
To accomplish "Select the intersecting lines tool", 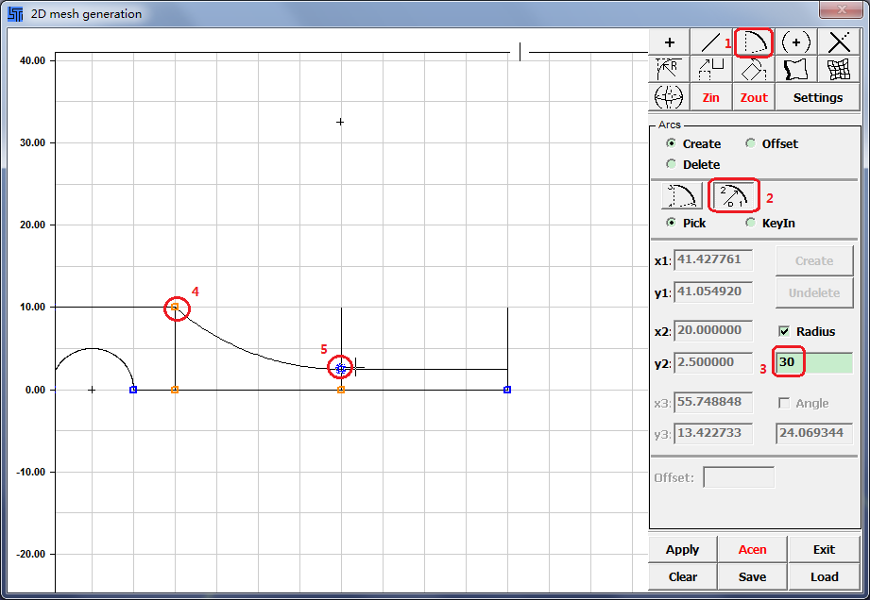I will coord(839,42).
